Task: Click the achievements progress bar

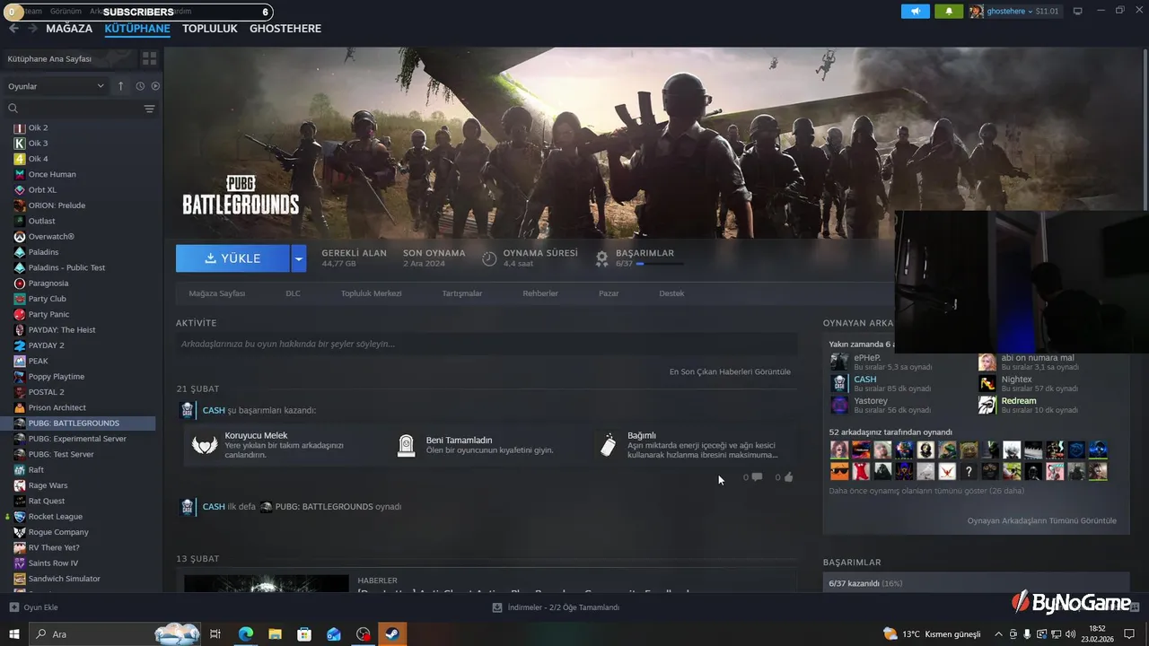Action: point(660,264)
